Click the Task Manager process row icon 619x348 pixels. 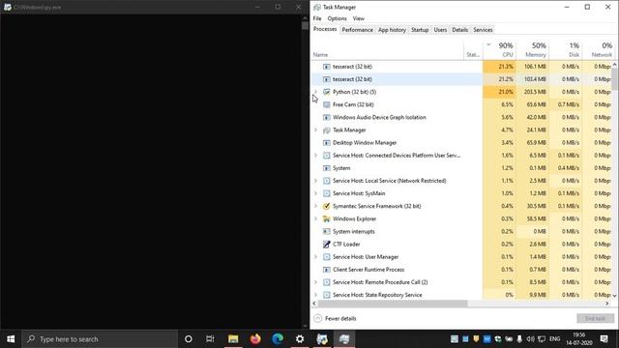point(327,130)
